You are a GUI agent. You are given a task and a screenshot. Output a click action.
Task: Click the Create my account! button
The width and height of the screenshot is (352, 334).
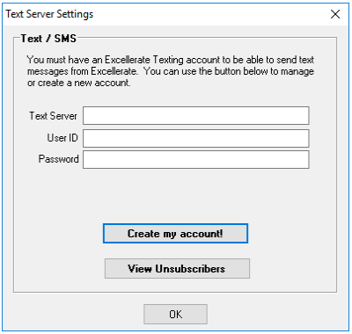click(x=175, y=234)
